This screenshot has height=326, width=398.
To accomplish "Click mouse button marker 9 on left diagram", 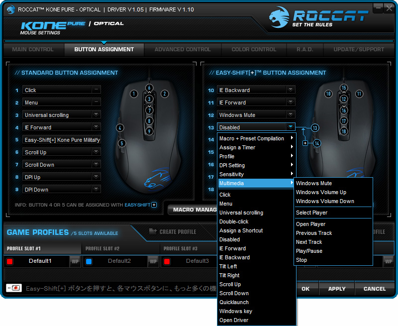I will pos(149,131).
